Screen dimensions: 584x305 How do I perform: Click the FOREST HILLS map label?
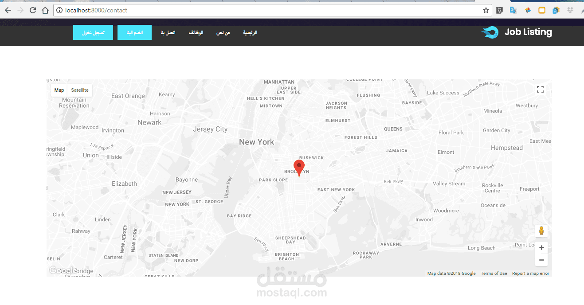click(361, 137)
